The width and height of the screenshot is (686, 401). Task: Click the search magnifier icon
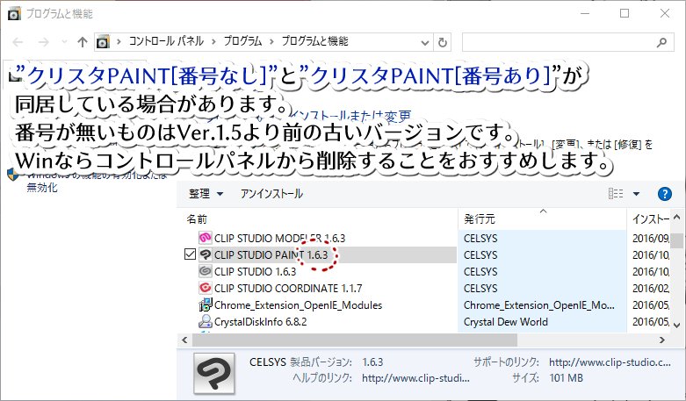click(662, 42)
